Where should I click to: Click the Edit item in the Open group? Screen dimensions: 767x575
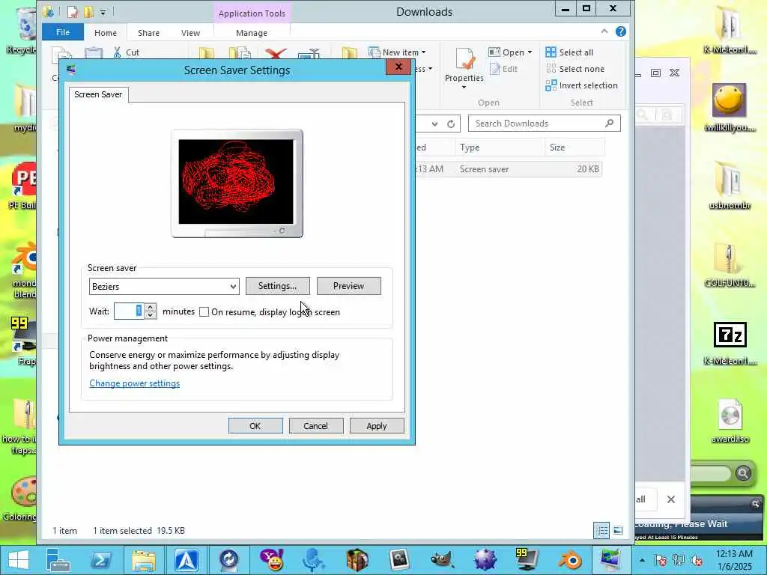tap(504, 69)
